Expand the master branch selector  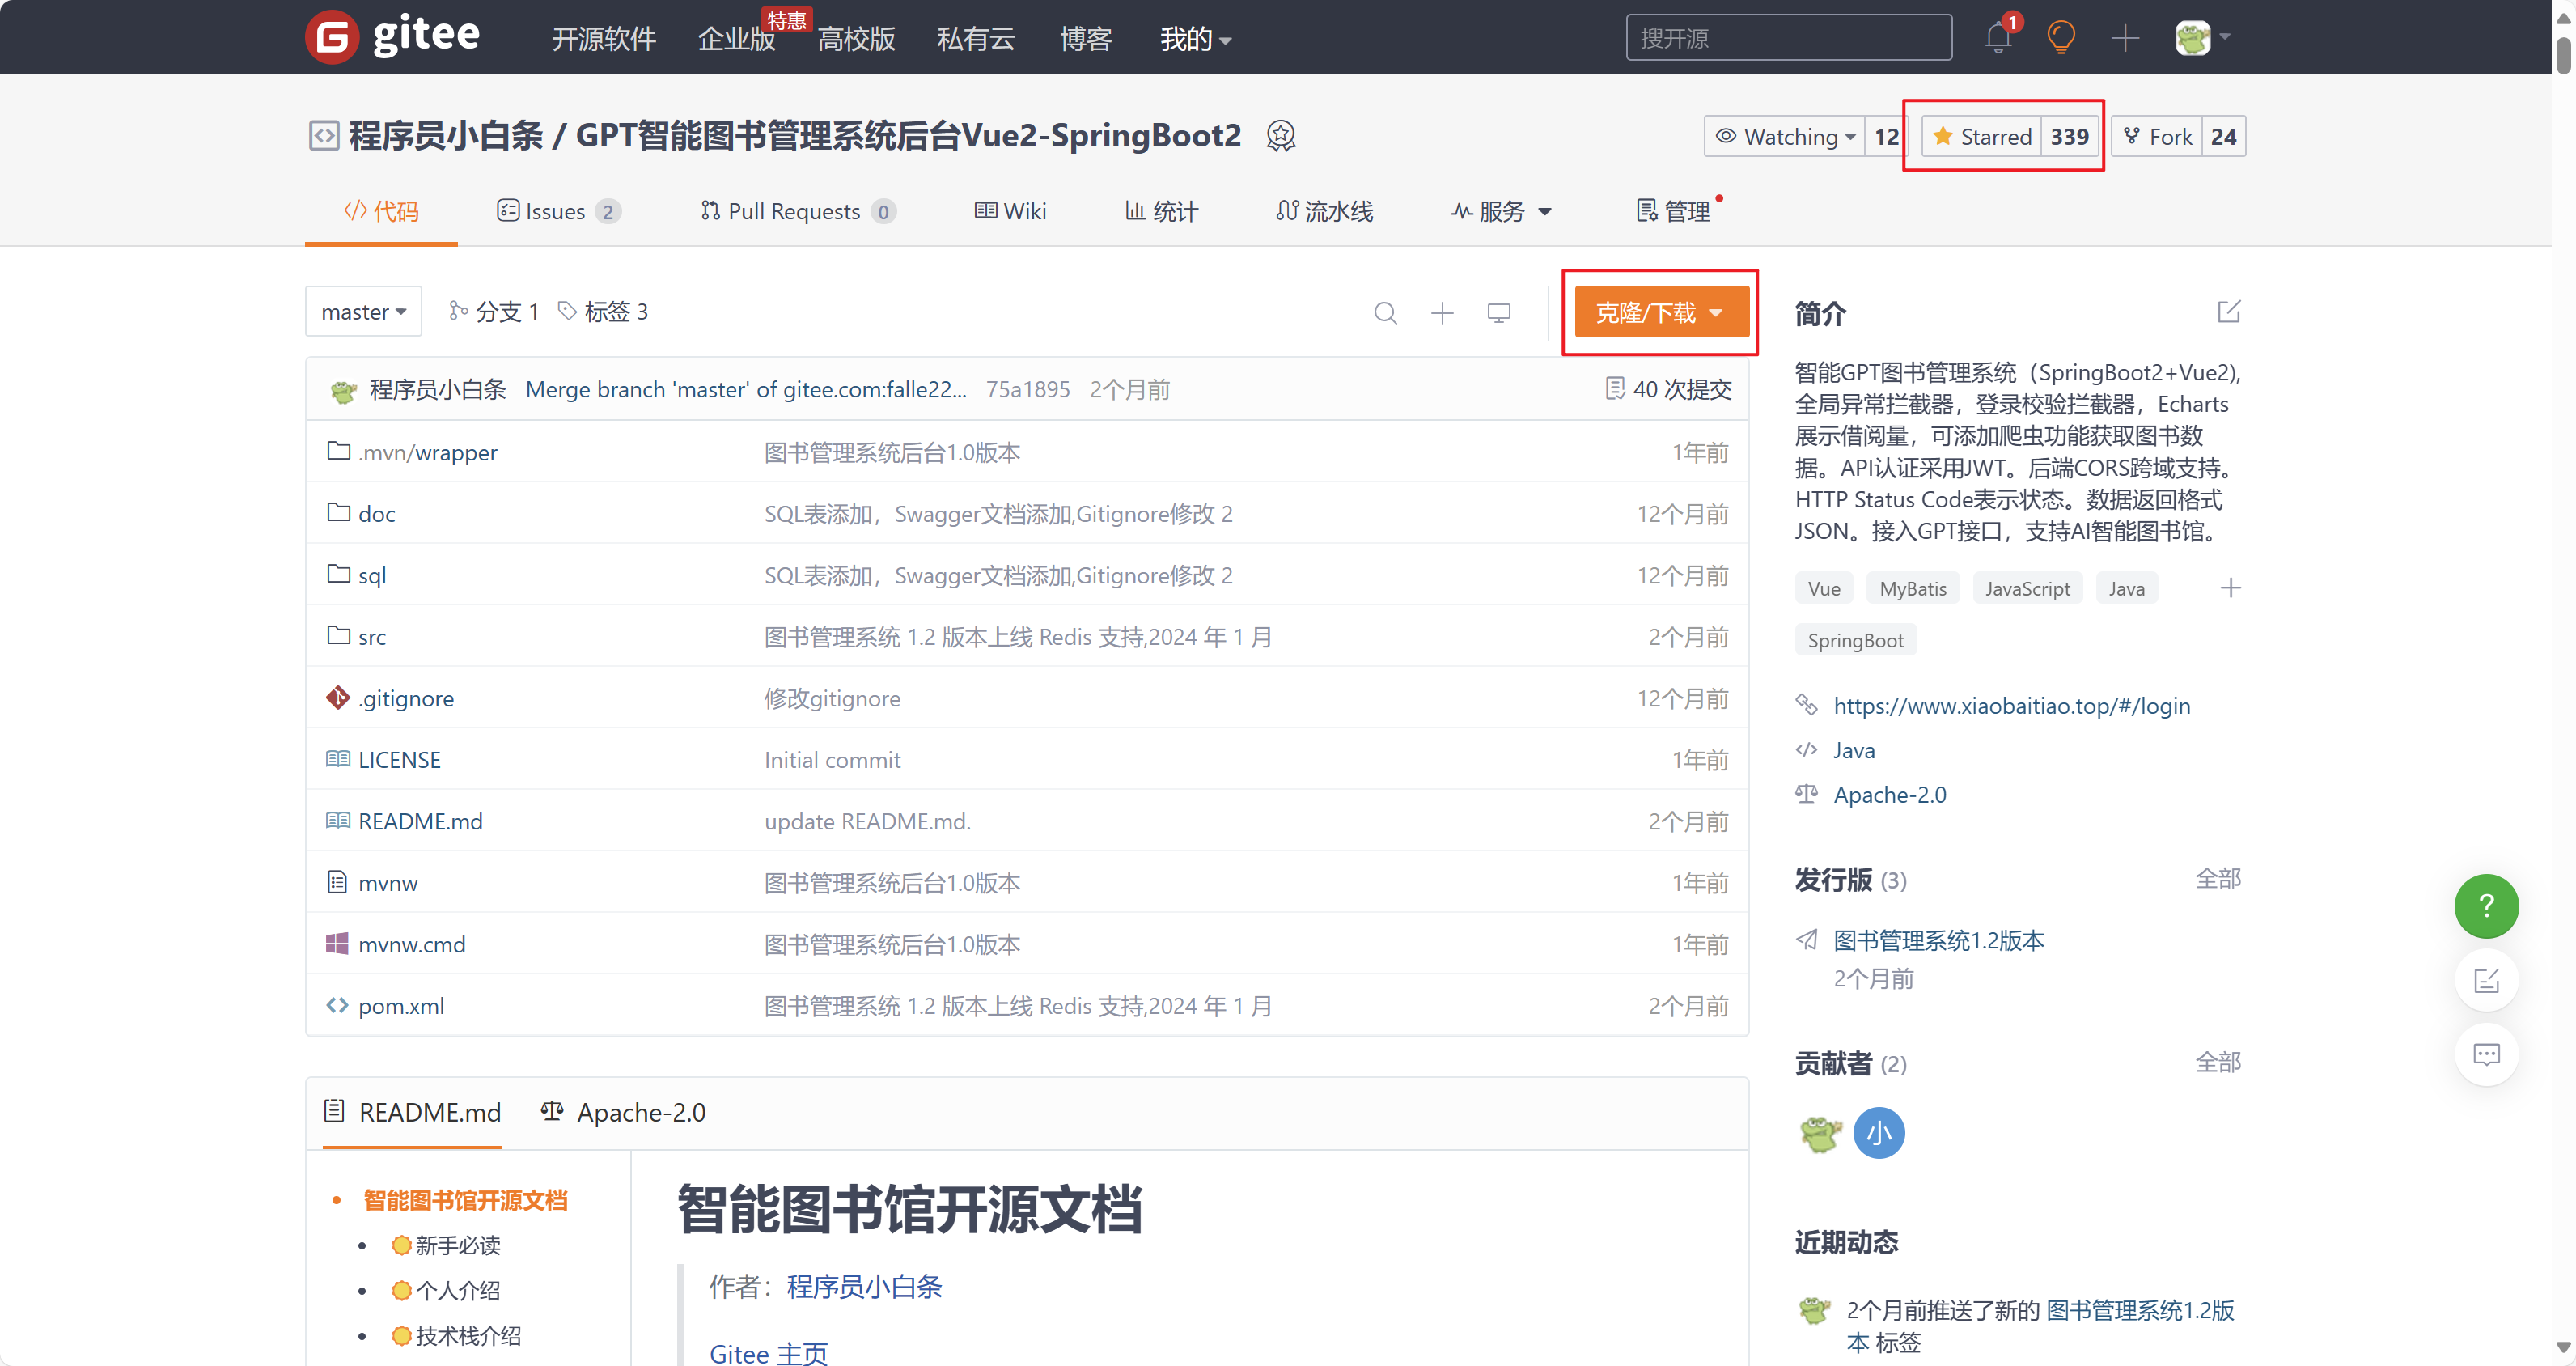click(x=363, y=312)
